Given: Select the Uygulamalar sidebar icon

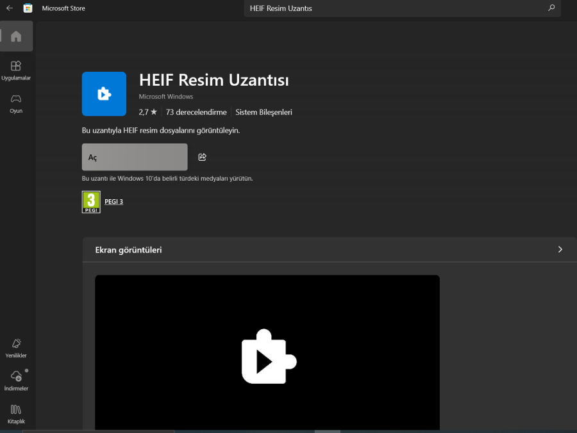Looking at the screenshot, I should [x=16, y=69].
